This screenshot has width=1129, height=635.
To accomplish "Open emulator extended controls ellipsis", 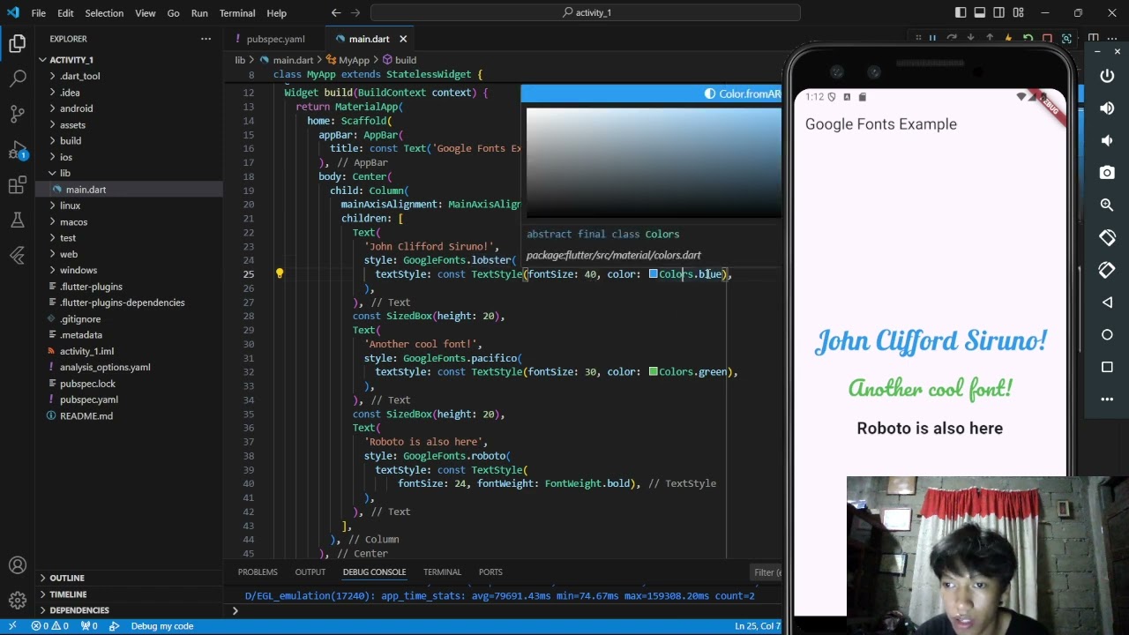I will click(1107, 400).
